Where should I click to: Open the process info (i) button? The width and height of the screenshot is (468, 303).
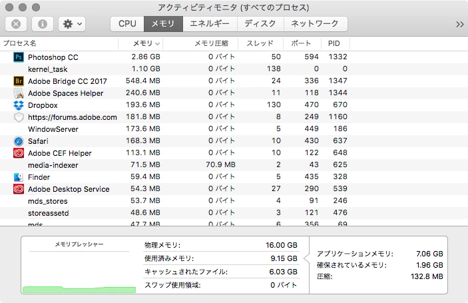43,24
